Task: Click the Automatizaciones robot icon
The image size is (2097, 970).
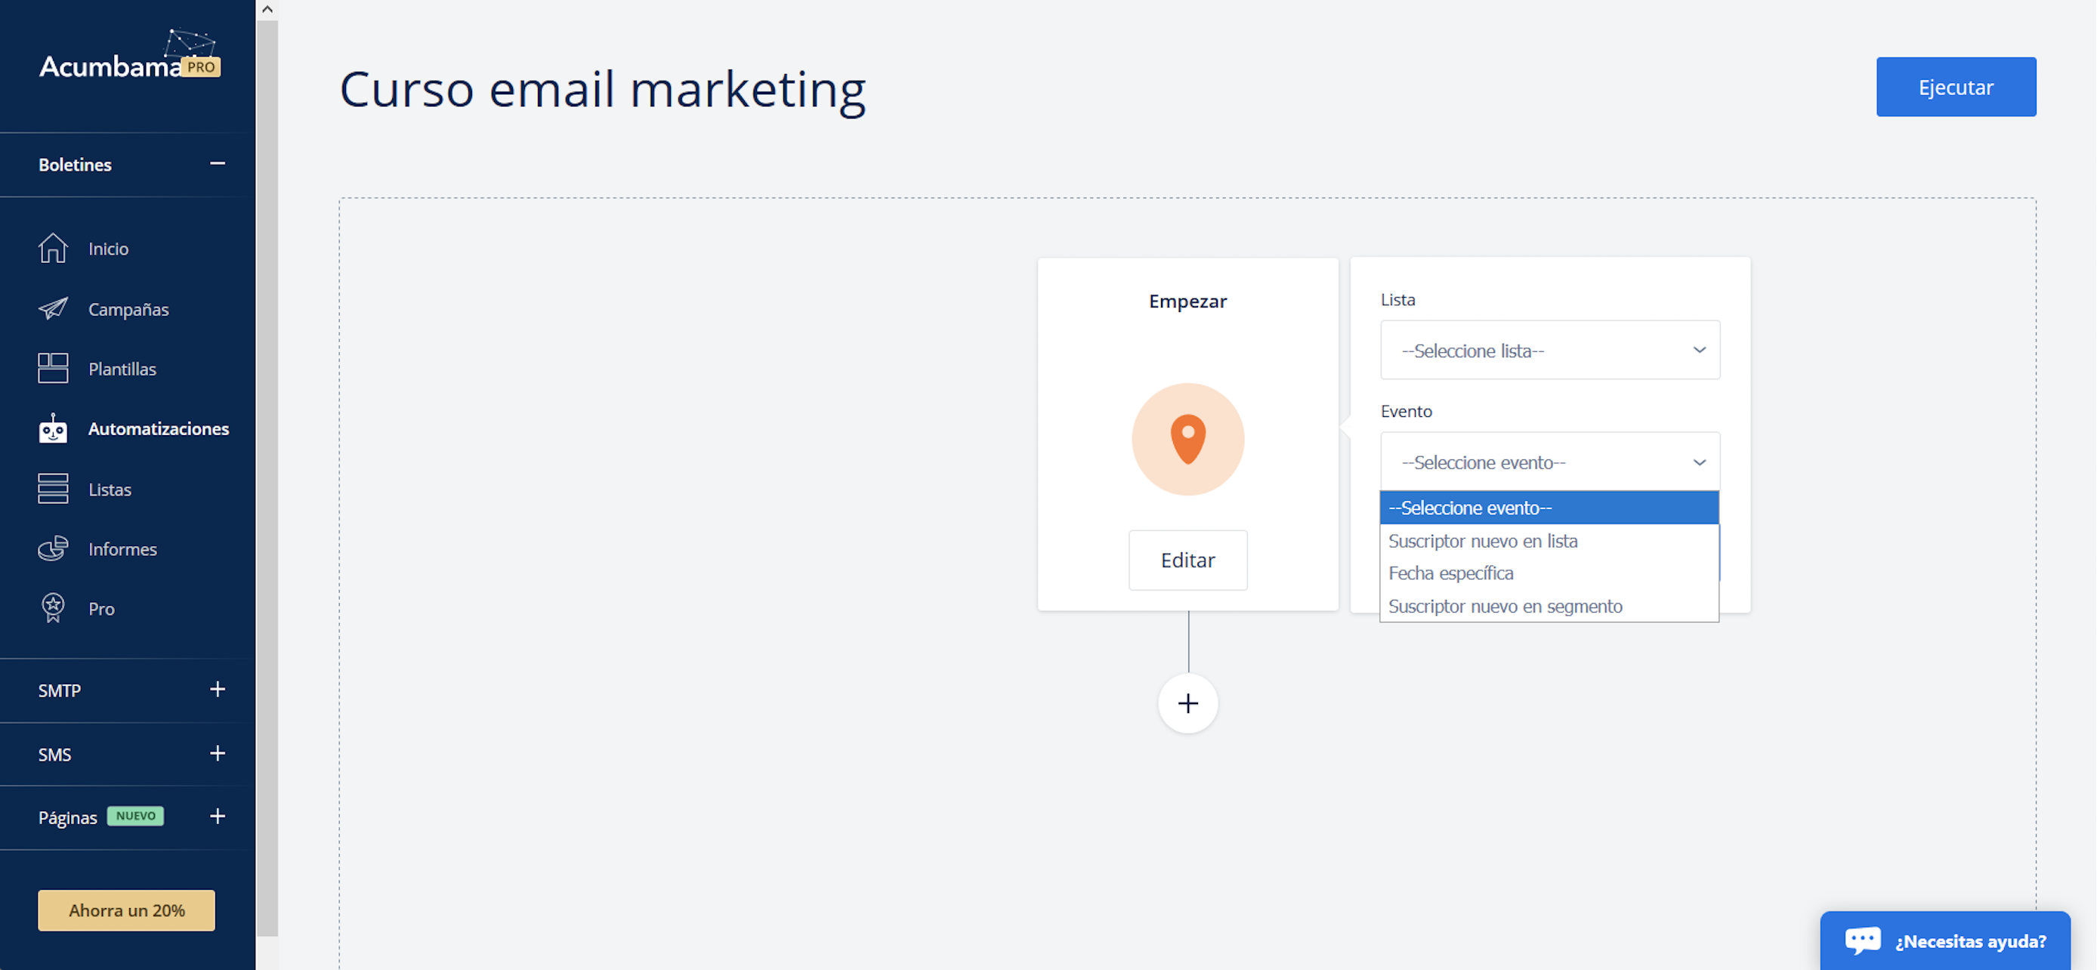Action: tap(53, 428)
